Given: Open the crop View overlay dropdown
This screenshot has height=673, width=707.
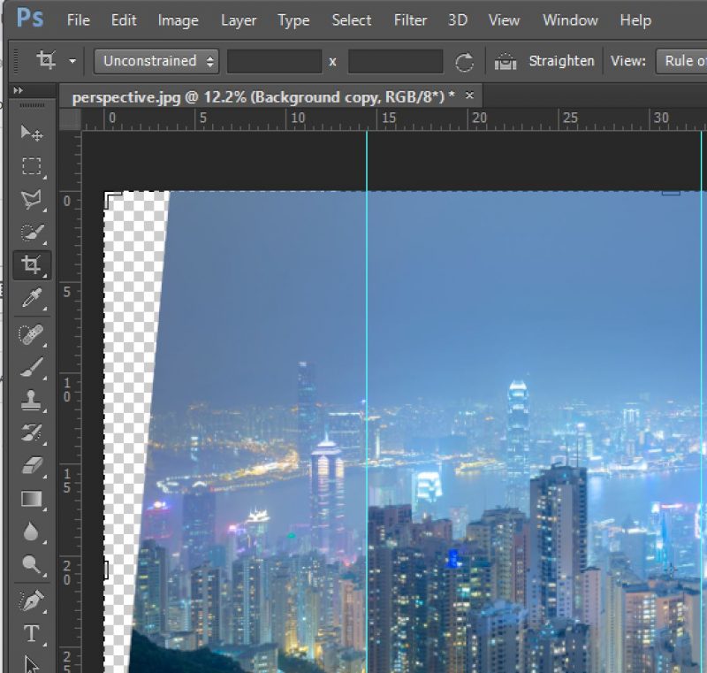Looking at the screenshot, I should click(x=688, y=62).
